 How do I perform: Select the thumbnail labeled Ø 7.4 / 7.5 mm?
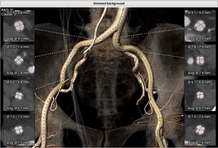(200, 60)
